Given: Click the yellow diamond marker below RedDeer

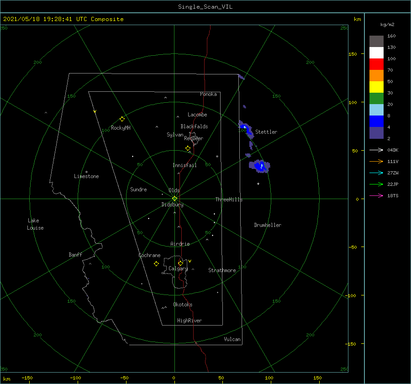Looking at the screenshot, I should click(x=188, y=148).
